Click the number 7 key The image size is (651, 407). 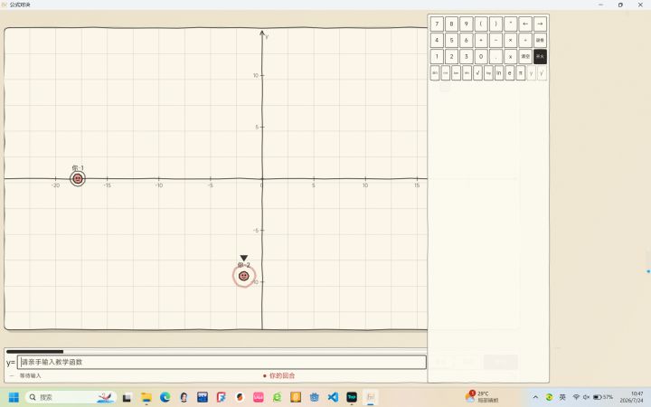[x=437, y=24]
